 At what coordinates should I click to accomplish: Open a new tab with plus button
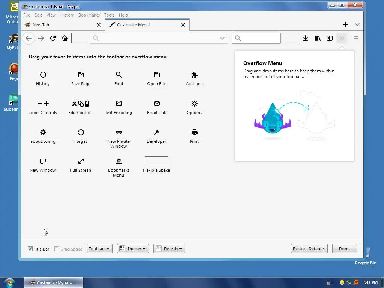345,24
